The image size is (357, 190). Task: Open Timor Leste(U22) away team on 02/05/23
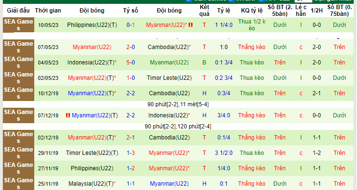pyautogui.click(x=169, y=78)
